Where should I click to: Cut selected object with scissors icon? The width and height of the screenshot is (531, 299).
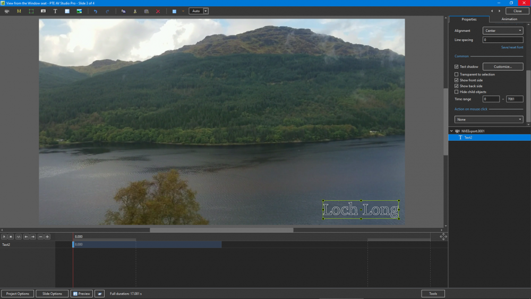pos(135,11)
